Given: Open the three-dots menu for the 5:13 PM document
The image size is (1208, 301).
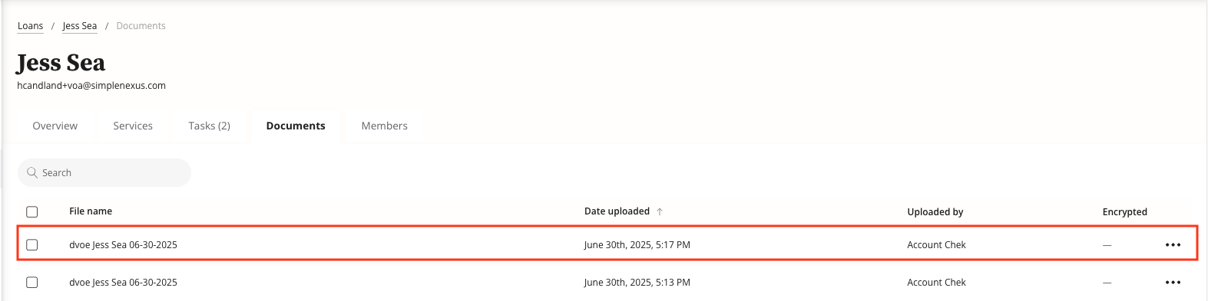Looking at the screenshot, I should [x=1173, y=283].
